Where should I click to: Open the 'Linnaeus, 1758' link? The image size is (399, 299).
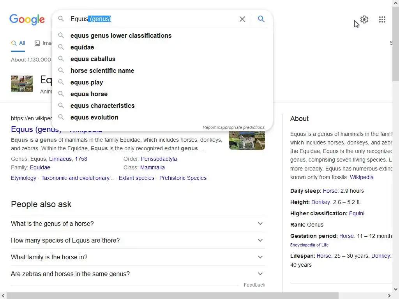point(68,159)
